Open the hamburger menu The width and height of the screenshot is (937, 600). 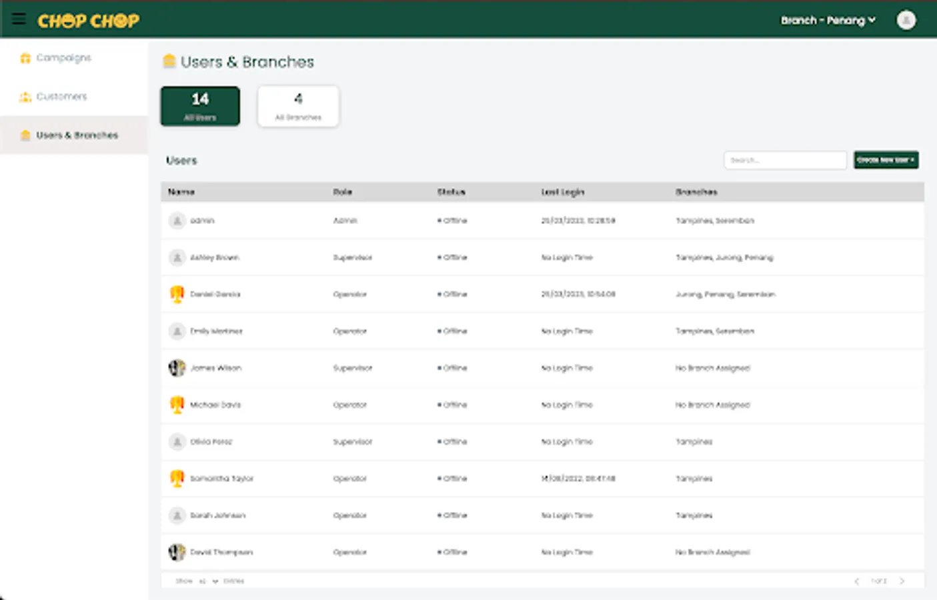point(19,19)
